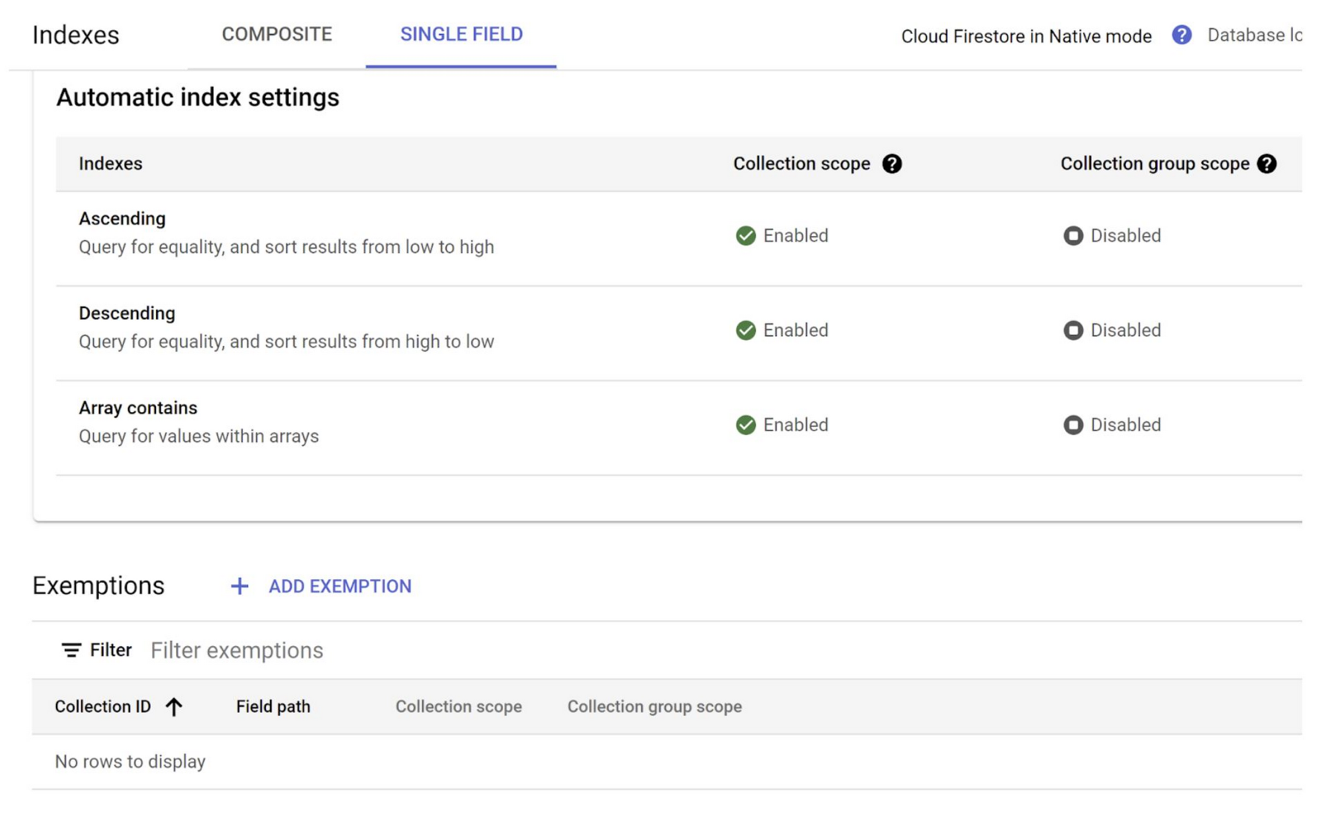
Task: Click the Filter exemptions input field
Action: (237, 650)
